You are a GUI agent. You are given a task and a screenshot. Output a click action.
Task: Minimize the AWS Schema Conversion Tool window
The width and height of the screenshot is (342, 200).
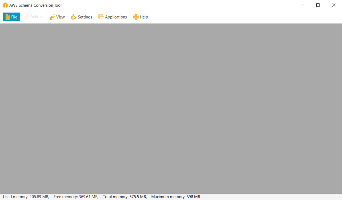(x=302, y=5)
